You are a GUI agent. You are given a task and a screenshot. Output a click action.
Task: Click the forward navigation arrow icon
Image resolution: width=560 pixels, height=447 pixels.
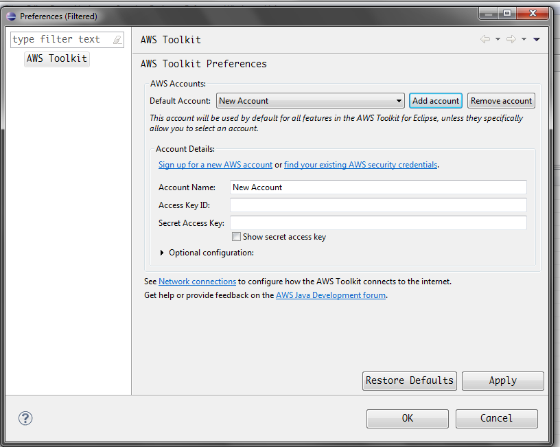[511, 40]
